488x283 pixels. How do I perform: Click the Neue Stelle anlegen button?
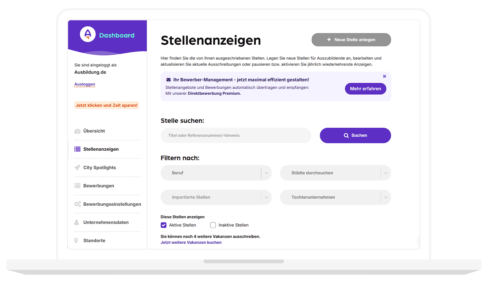pyautogui.click(x=351, y=40)
